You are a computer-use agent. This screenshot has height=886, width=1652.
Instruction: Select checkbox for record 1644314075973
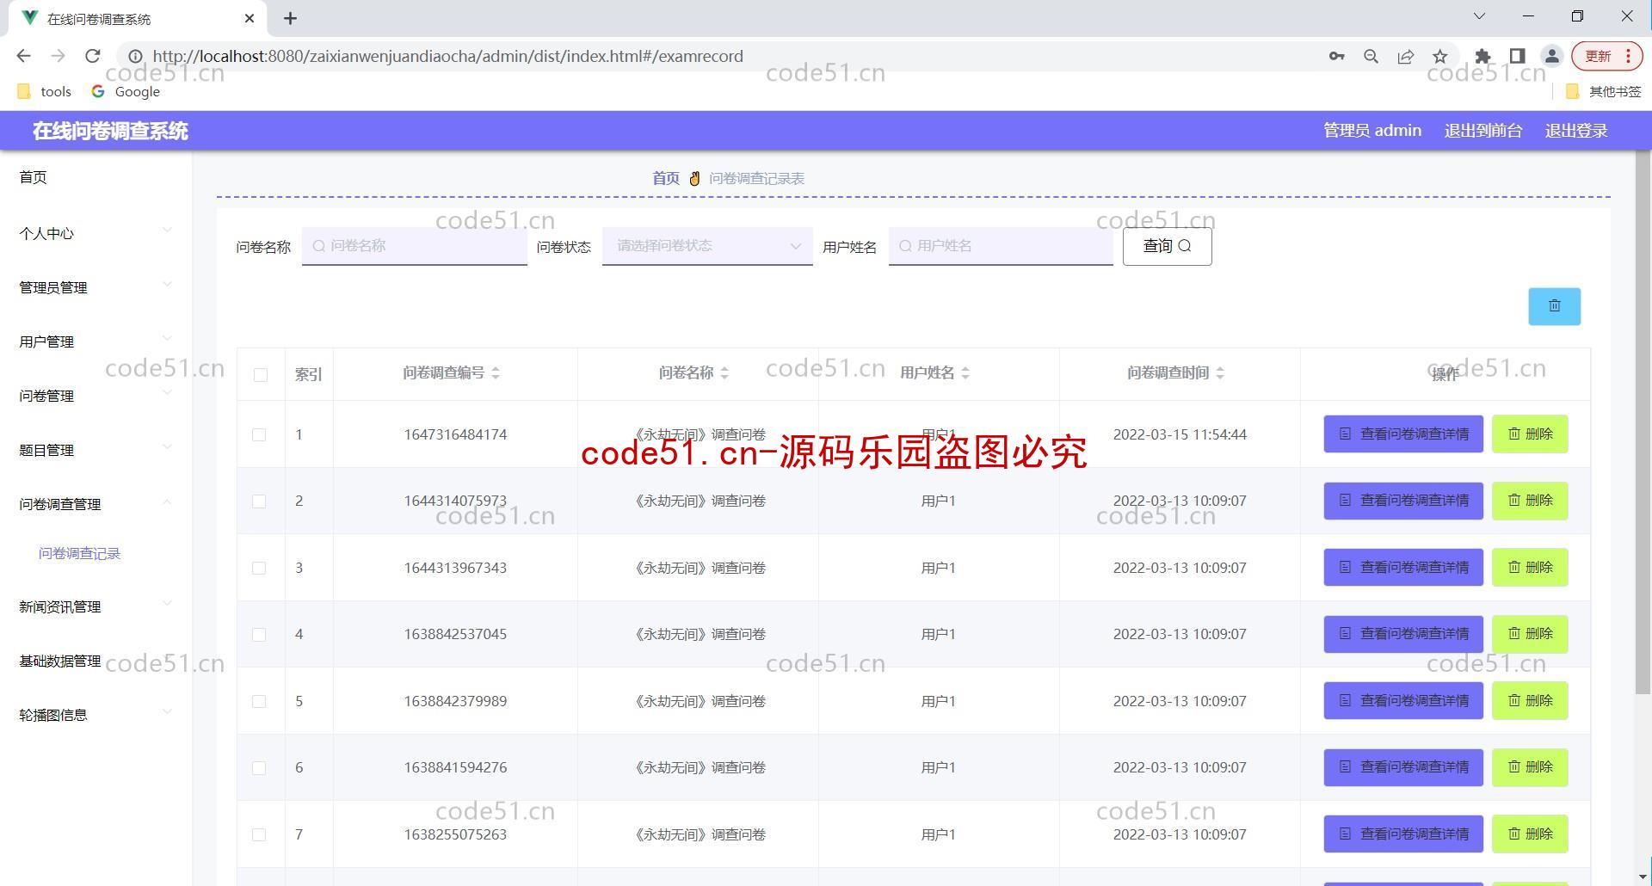click(x=259, y=501)
